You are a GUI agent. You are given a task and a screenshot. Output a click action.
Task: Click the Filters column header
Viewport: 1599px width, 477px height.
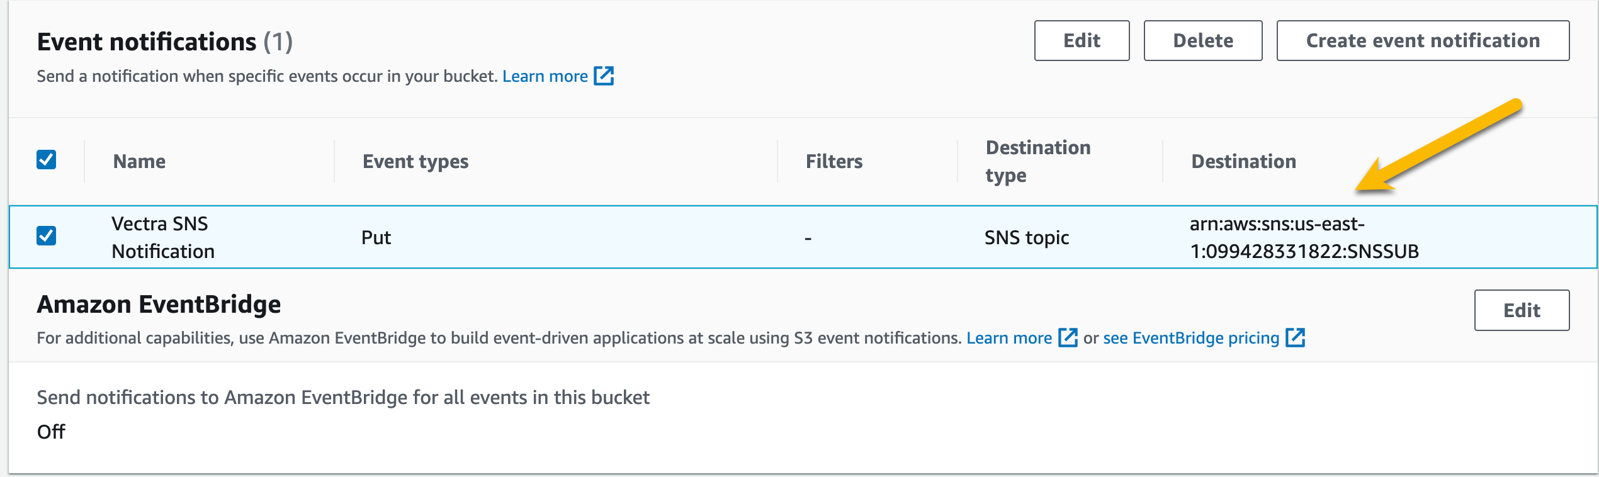[834, 162]
